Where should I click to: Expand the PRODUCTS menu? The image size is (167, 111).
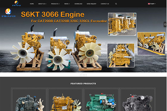tap(55, 4)
